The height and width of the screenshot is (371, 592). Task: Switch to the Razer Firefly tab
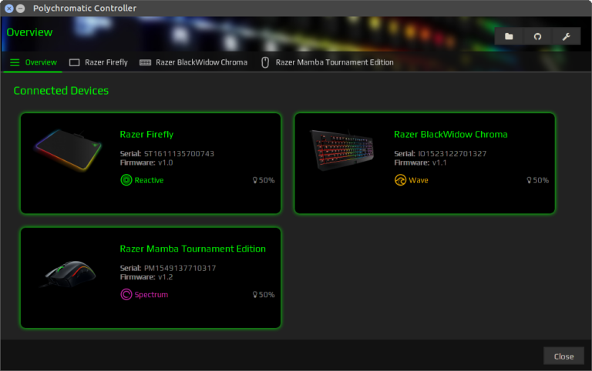pyautogui.click(x=99, y=62)
